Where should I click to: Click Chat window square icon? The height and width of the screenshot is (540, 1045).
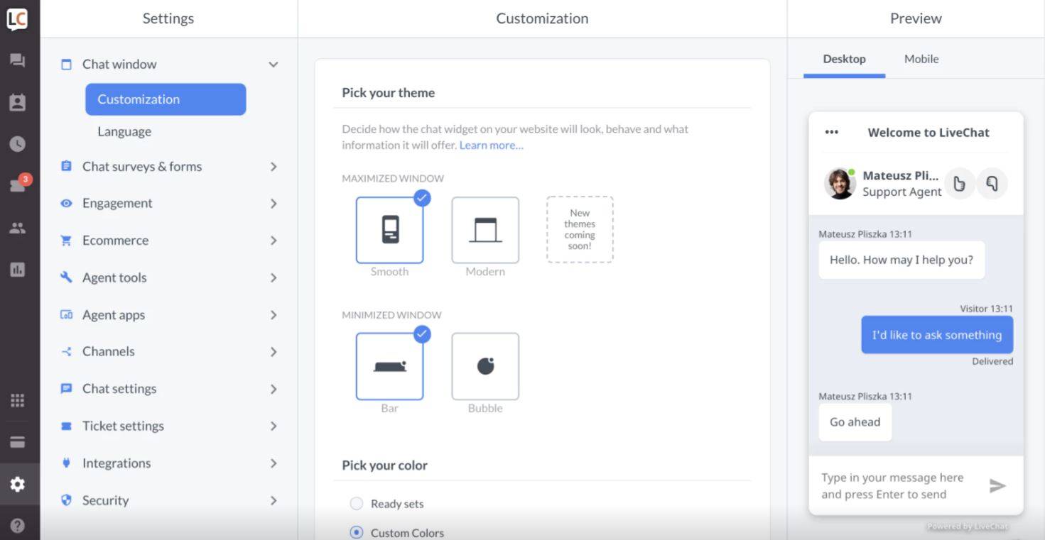[x=66, y=65]
